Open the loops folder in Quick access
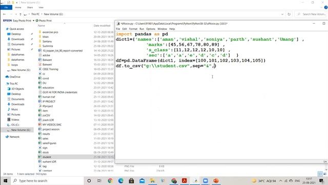 (14, 65)
